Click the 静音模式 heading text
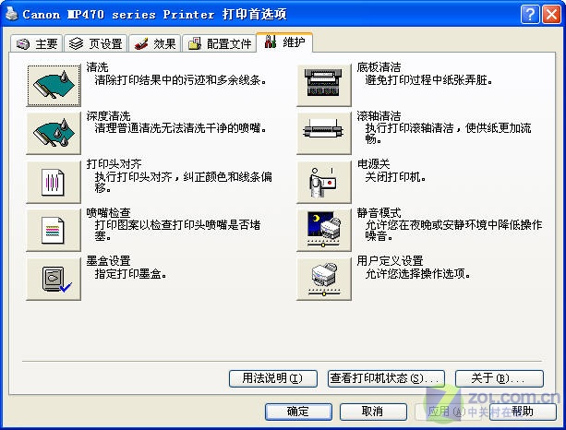566x430 pixels. 379,212
